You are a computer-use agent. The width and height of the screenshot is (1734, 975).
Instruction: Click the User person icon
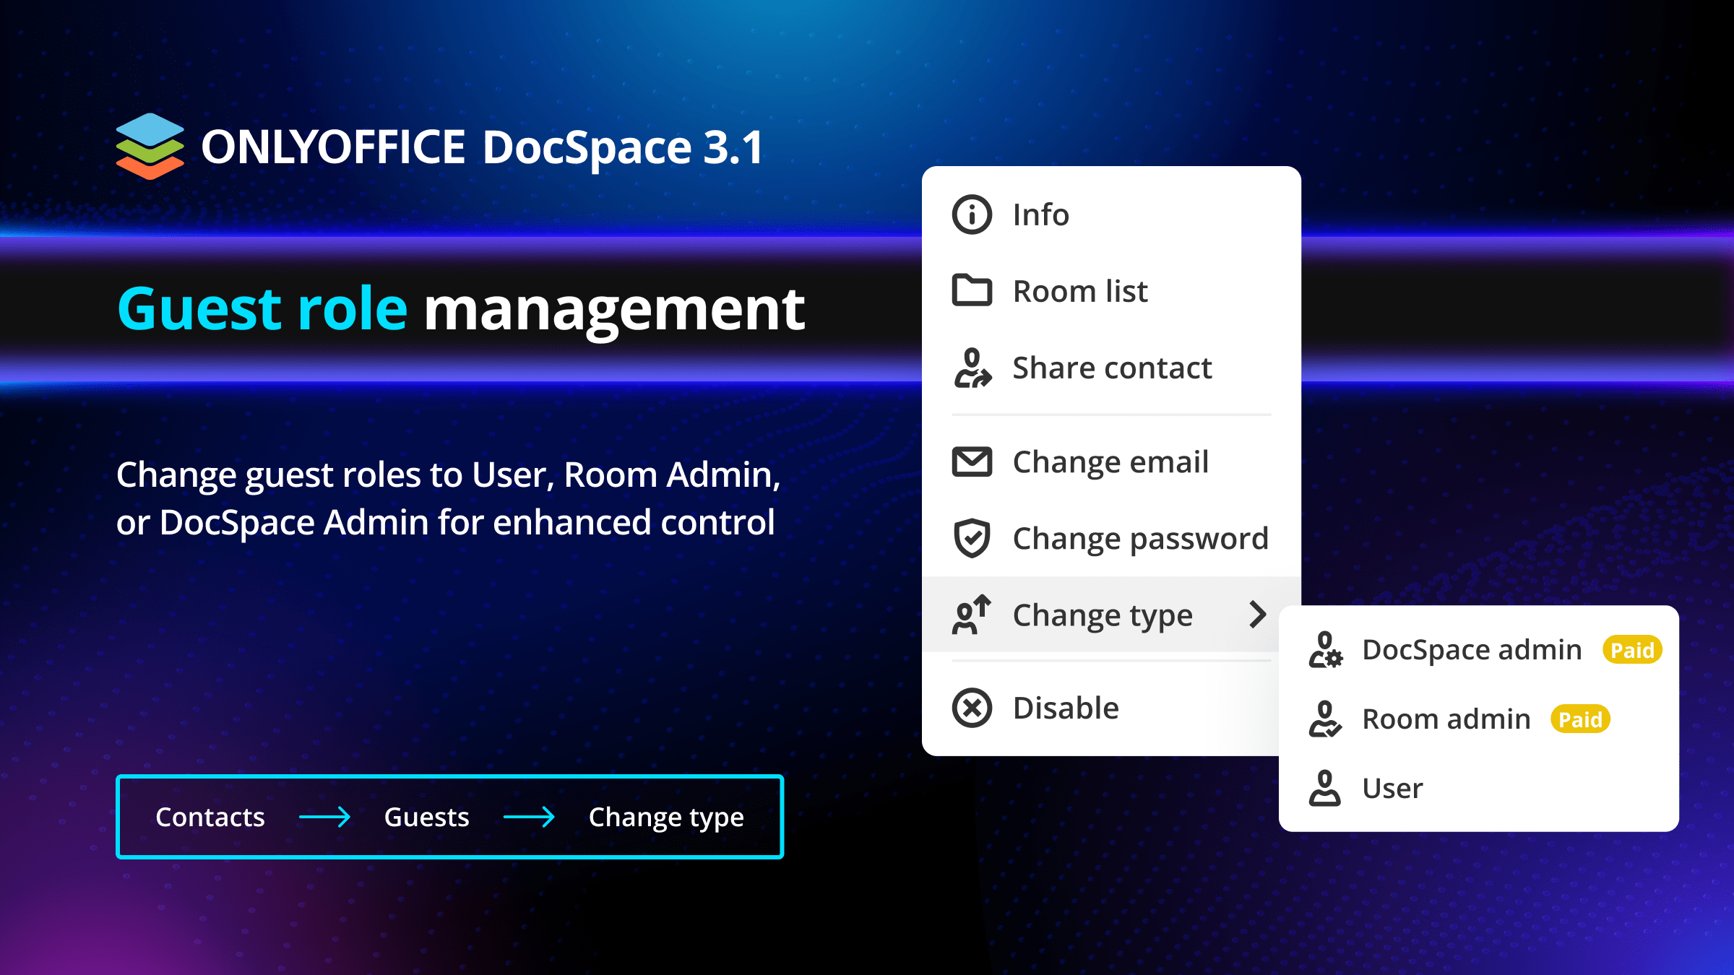1324,788
